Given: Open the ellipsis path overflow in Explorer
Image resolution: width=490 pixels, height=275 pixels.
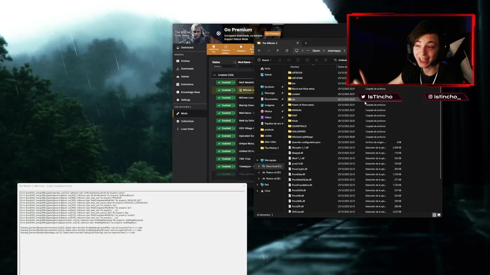Looking at the screenshot, I should [308, 50].
